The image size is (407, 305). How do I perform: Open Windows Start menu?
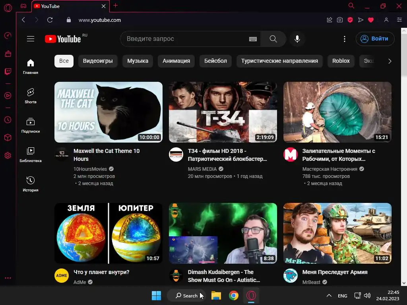(156, 295)
